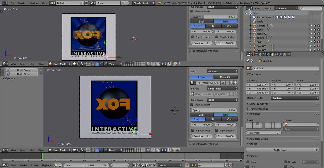Enable Flip Vertically in lower panel

tap(217, 131)
